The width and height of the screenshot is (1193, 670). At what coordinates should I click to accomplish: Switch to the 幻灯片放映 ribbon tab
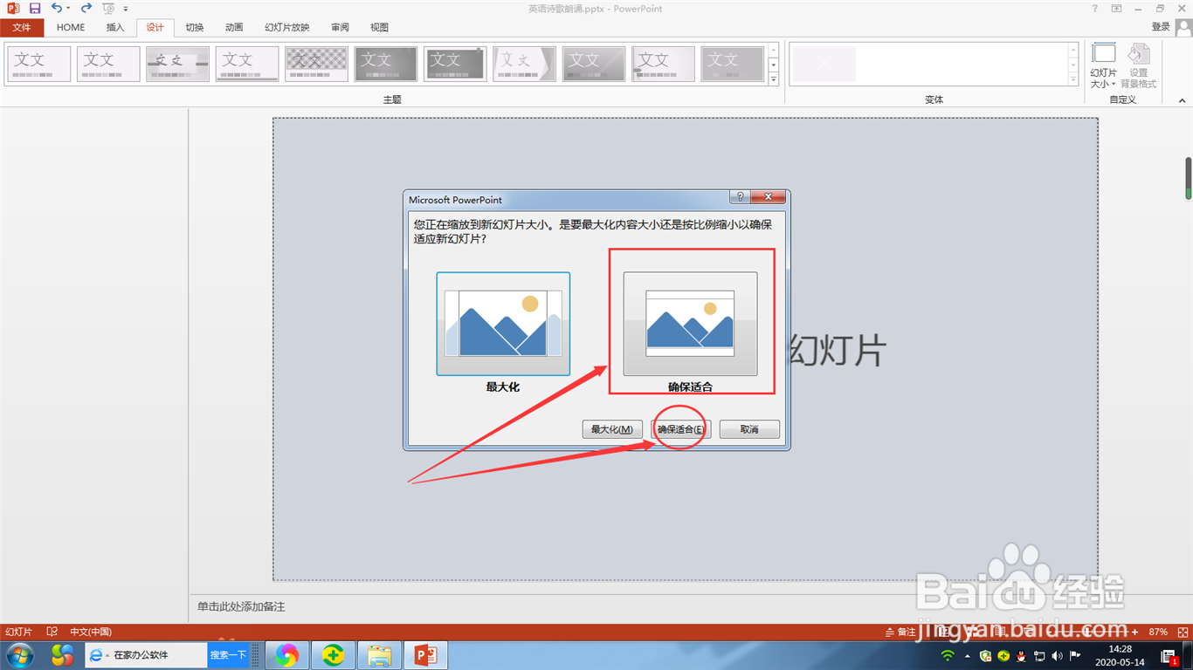pos(287,27)
